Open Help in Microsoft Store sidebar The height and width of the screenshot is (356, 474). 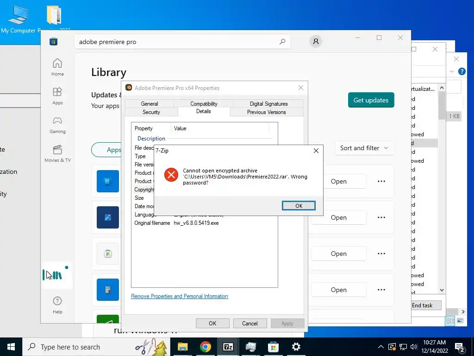coord(57,305)
